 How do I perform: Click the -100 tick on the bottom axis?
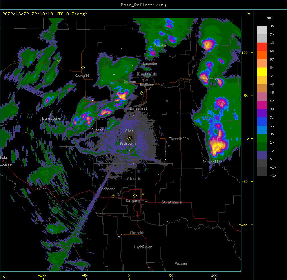click(42, 276)
